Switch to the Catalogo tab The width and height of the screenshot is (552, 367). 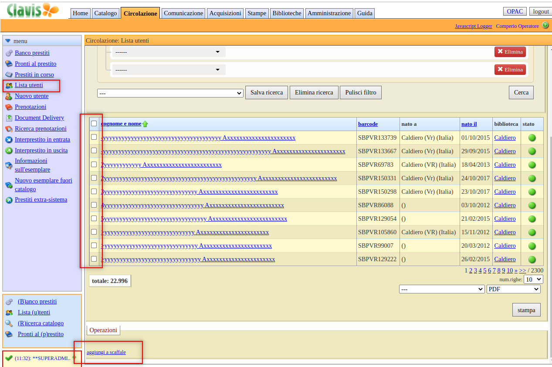pyautogui.click(x=105, y=13)
